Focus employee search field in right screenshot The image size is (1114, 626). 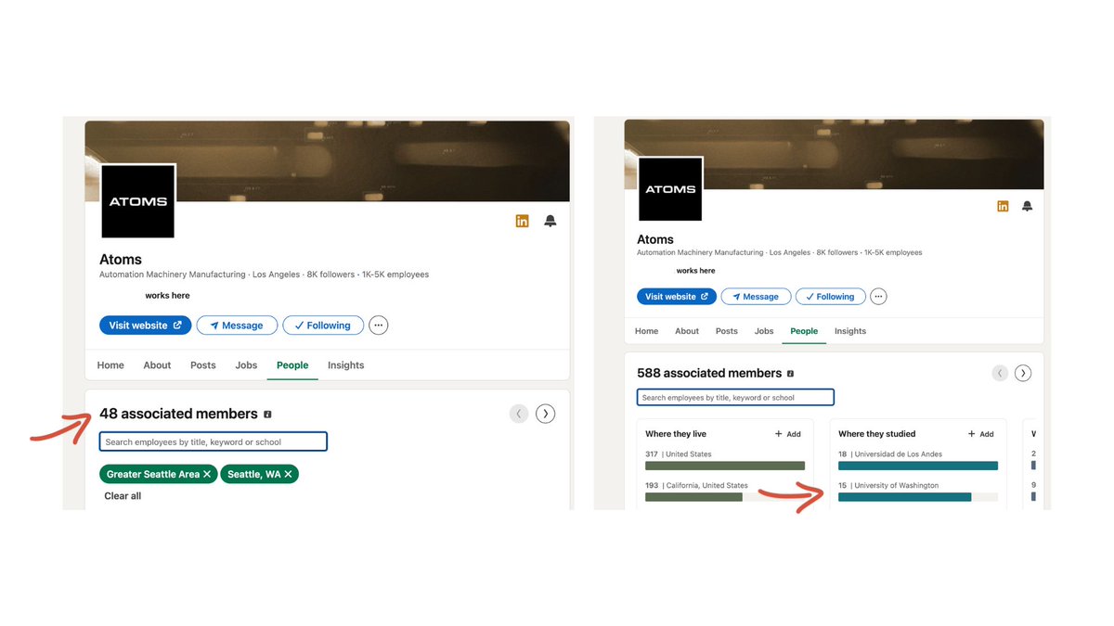(735, 397)
